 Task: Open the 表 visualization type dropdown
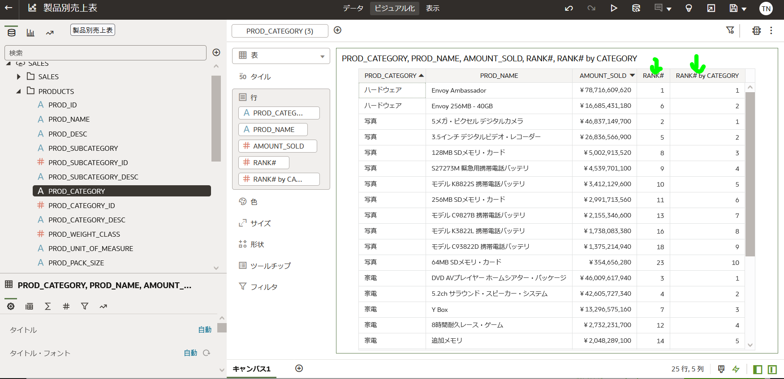pos(281,55)
